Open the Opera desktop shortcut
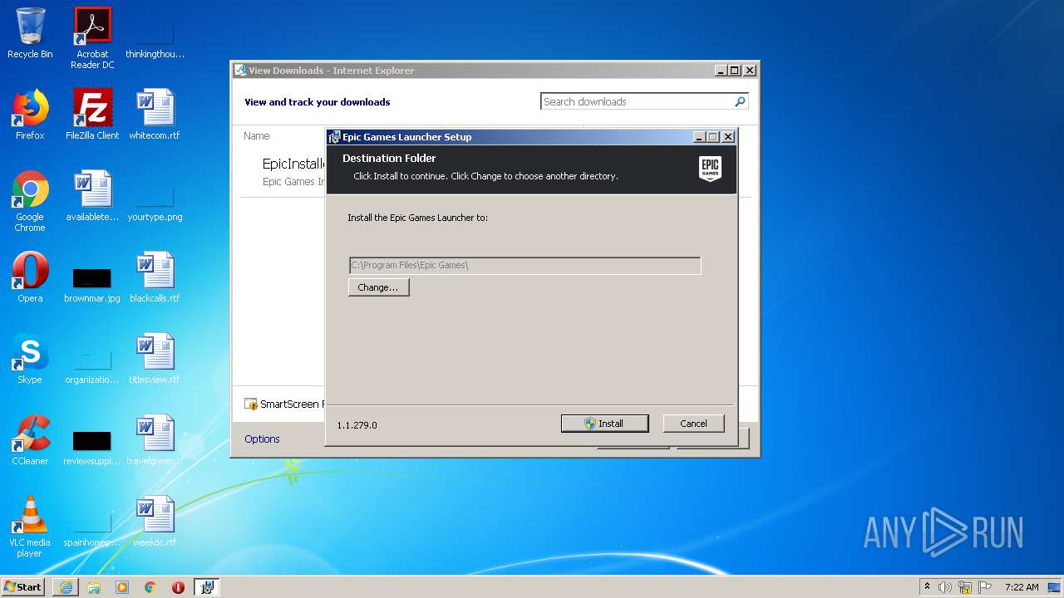1064x598 pixels. (x=30, y=277)
